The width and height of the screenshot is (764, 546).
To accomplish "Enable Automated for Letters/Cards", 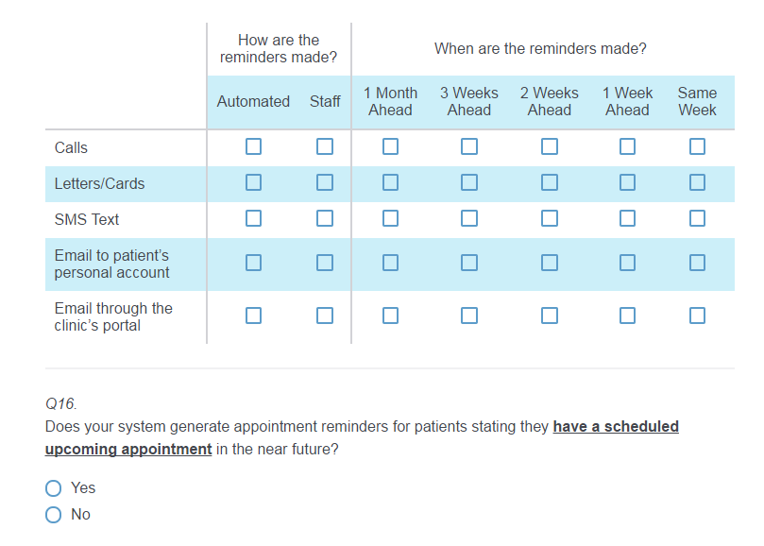I will pyautogui.click(x=253, y=182).
